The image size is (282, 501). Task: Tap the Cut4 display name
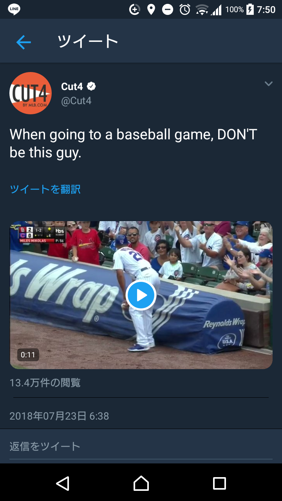(x=72, y=87)
